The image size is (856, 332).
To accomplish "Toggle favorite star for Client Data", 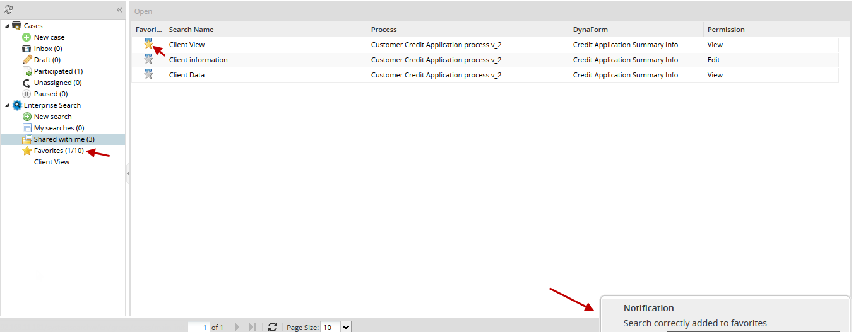I will click(x=148, y=74).
